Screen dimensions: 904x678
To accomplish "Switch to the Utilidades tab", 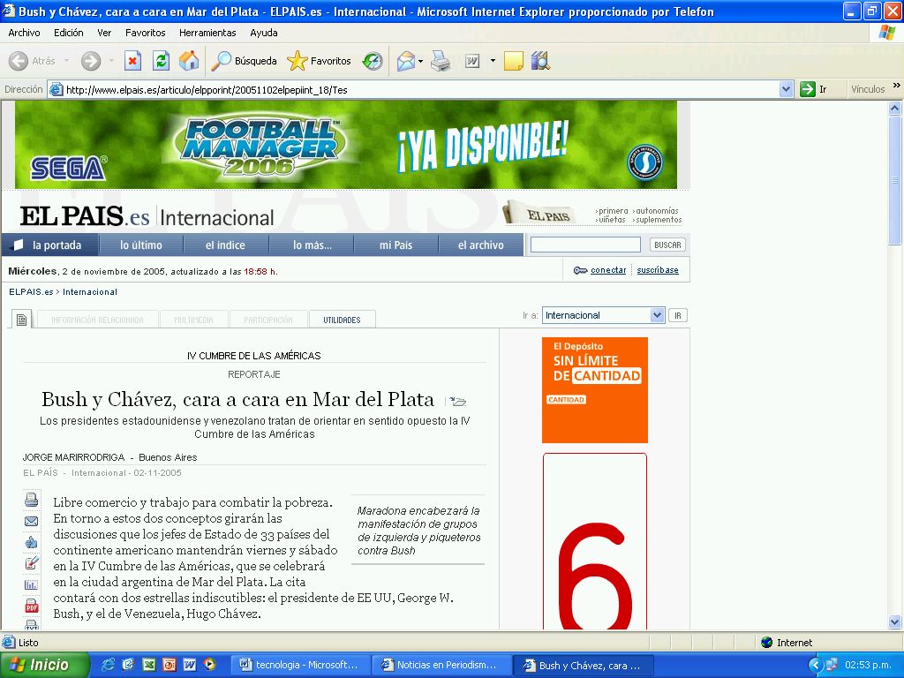I will coord(342,320).
